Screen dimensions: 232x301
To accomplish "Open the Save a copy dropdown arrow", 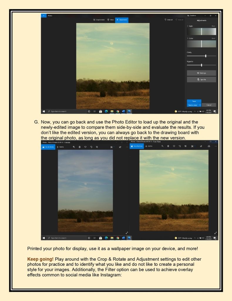I will coord(200,105).
